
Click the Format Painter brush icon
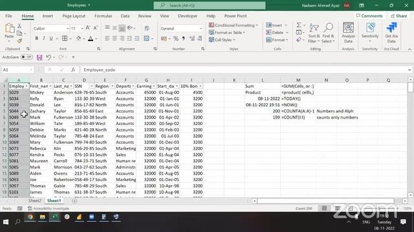19,41
